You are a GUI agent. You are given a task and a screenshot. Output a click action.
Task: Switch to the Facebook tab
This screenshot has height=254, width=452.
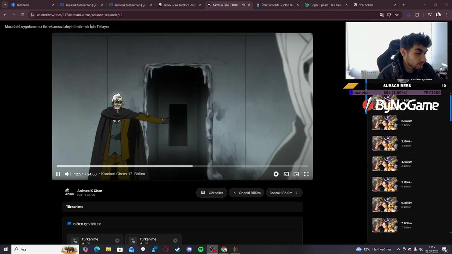tap(32, 5)
